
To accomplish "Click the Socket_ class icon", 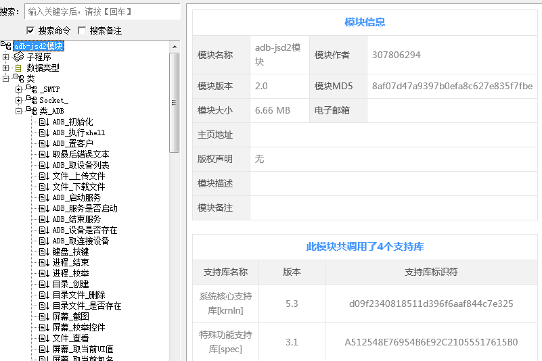I will pos(31,100).
